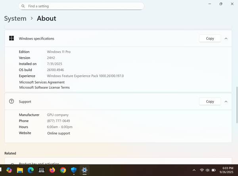Copy the Windows specifications details
Screen dimensions: 238x176
[210, 38]
